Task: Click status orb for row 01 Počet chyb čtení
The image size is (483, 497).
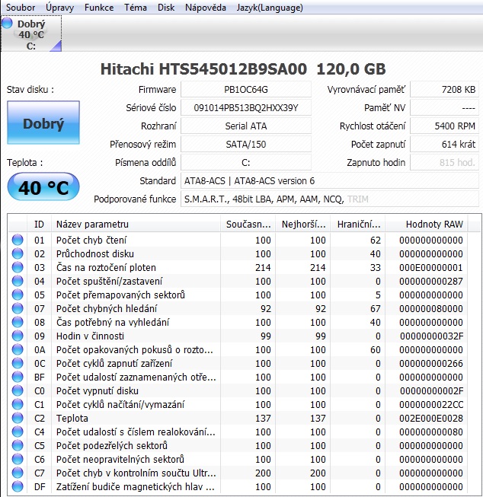Action: pos(18,240)
